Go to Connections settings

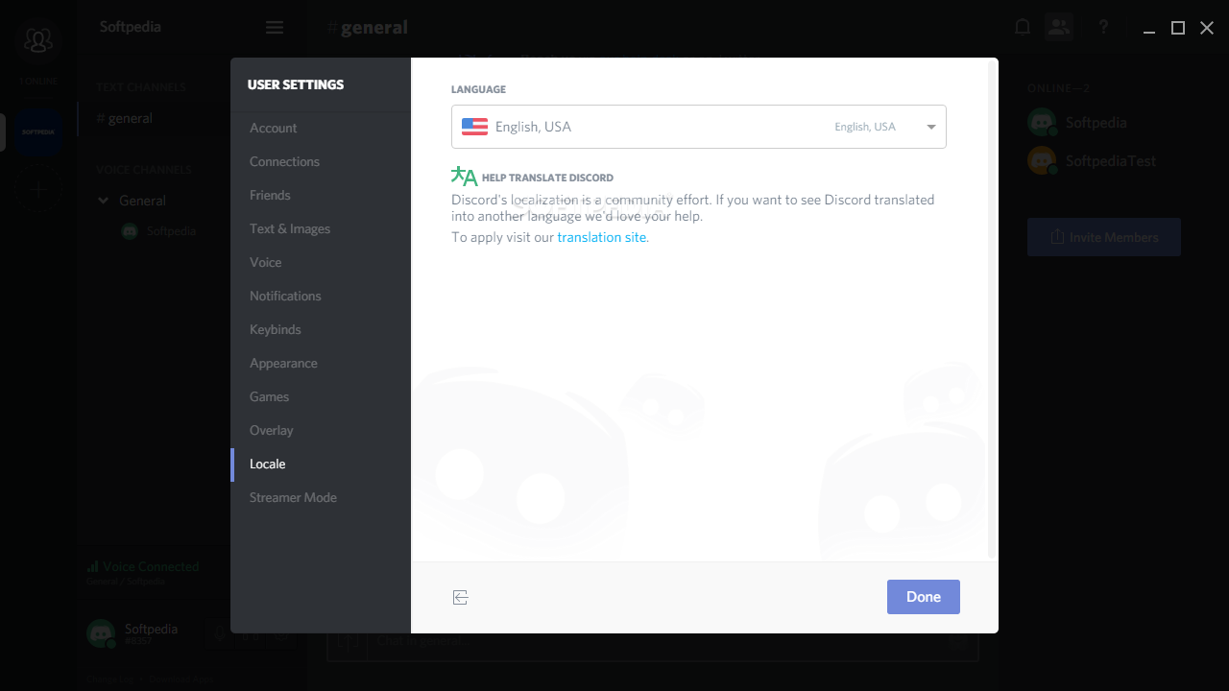coord(321,161)
